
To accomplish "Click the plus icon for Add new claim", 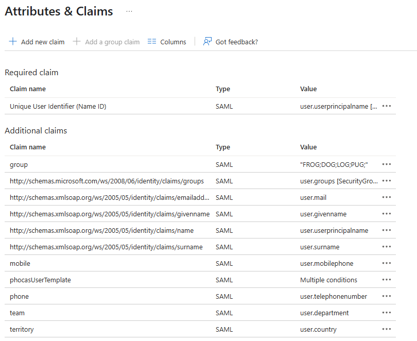I will [13, 42].
